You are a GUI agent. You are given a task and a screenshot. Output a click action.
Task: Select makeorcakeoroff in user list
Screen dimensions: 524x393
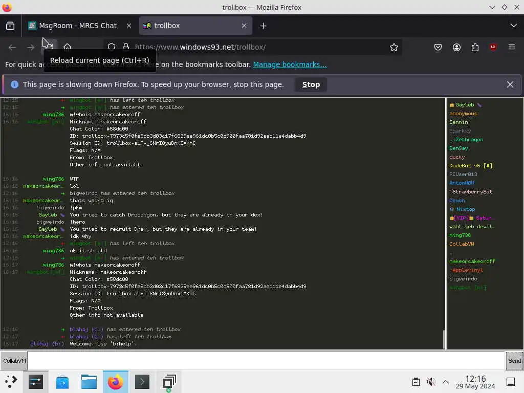pos(472,261)
